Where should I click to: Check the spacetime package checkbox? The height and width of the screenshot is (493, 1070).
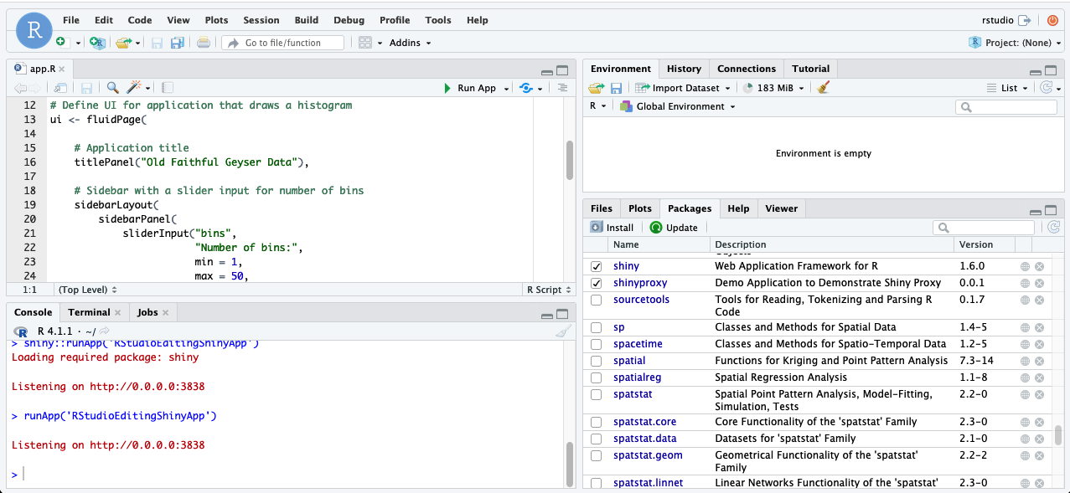point(597,344)
